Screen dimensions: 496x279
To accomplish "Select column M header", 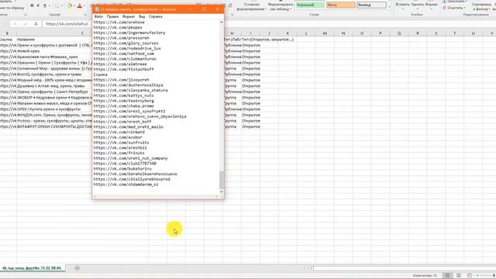I will [x=325, y=33].
